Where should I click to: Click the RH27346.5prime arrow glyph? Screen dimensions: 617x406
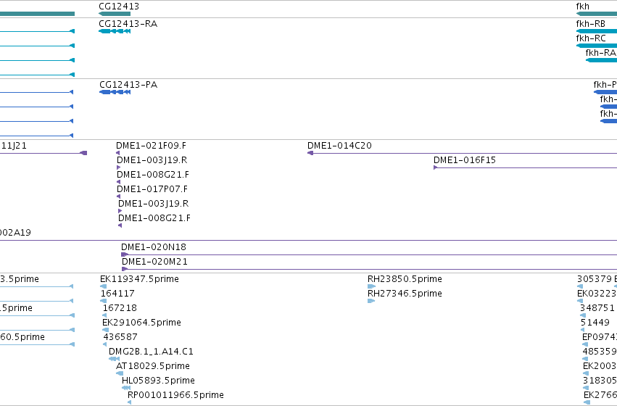pyautogui.click(x=371, y=301)
